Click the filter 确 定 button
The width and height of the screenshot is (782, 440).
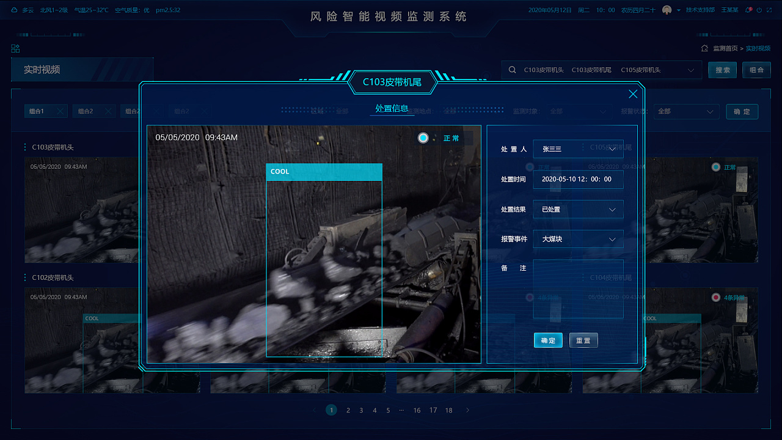[742, 112]
